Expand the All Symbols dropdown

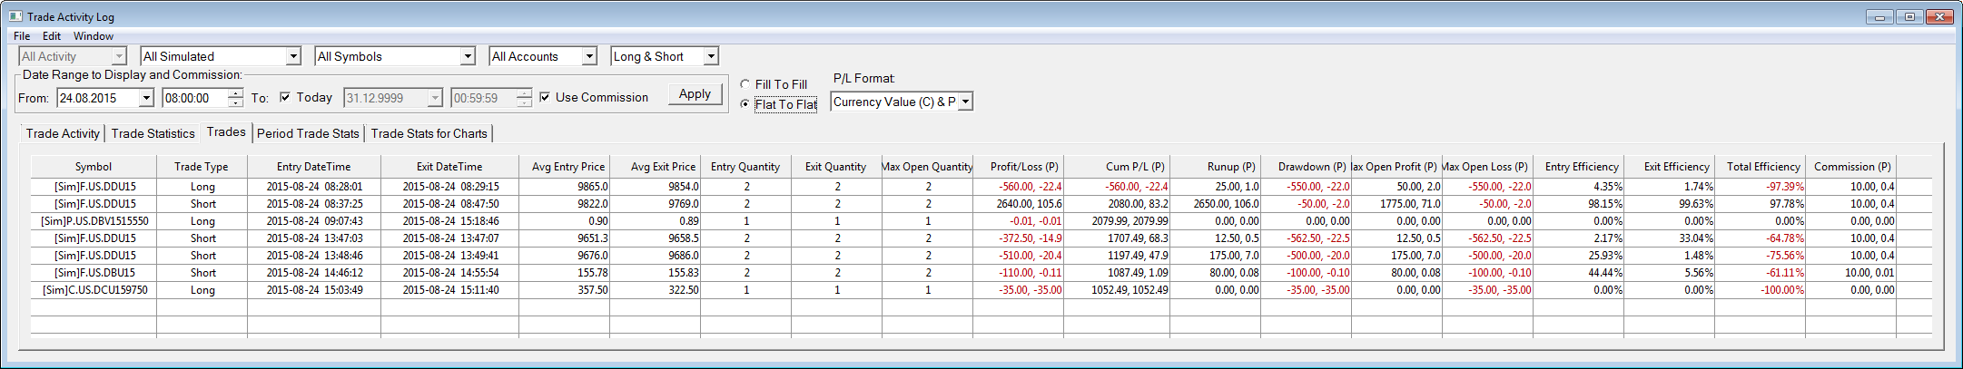pyautogui.click(x=468, y=56)
